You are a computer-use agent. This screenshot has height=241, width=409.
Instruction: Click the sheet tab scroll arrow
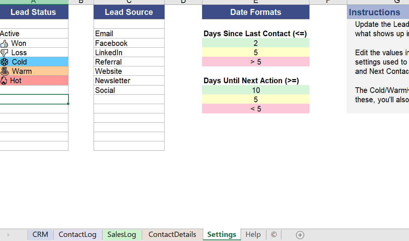pos(8,235)
